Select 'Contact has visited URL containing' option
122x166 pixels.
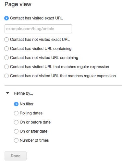click(6, 49)
